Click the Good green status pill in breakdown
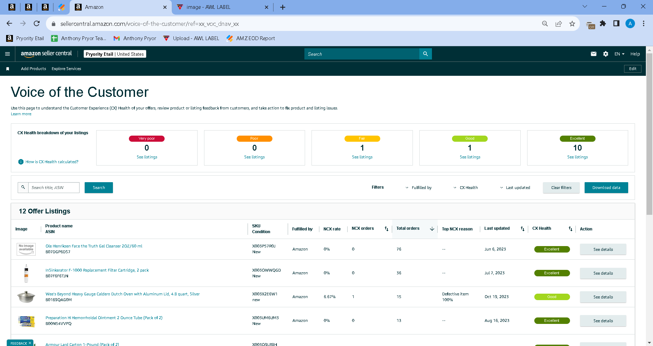This screenshot has height=346, width=653. pyautogui.click(x=470, y=139)
